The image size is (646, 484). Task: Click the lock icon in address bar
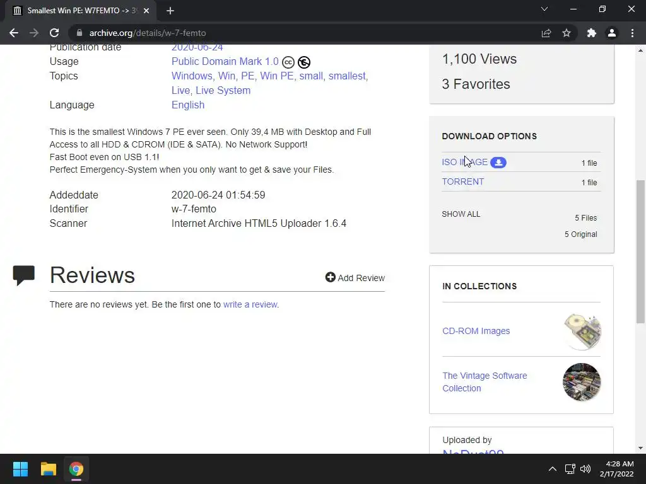pyautogui.click(x=79, y=33)
